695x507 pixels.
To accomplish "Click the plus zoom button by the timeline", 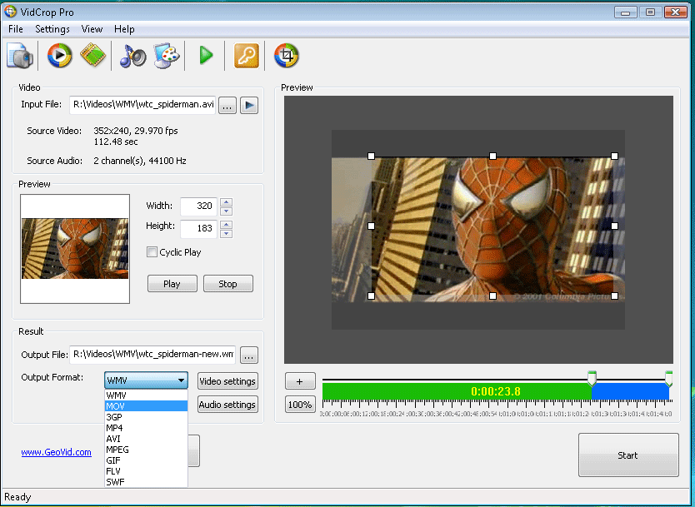I will coord(300,381).
